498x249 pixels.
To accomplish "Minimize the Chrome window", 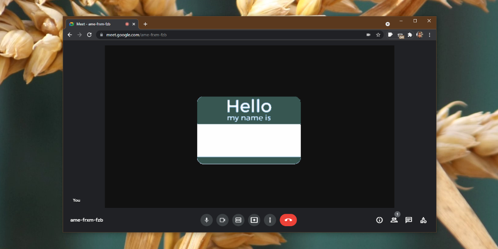I will 401,20.
